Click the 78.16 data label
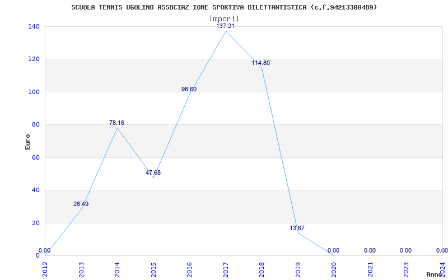448x280 pixels. [116, 123]
